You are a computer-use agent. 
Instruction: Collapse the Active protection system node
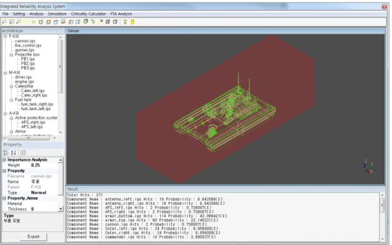(x=11, y=118)
